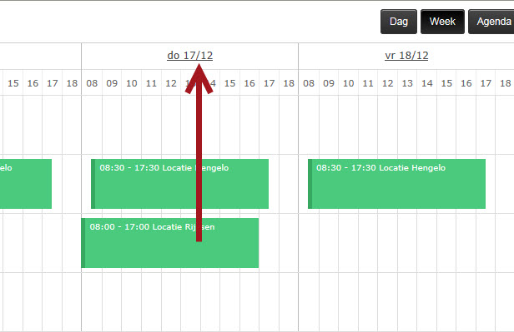Click the 11 hour header under vr 18/12
This screenshot has width=514, height=332.
[368, 83]
